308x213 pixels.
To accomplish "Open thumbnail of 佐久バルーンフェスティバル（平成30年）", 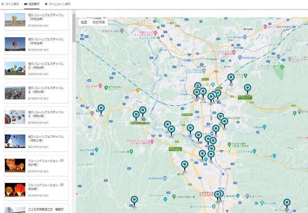I will [15, 44].
